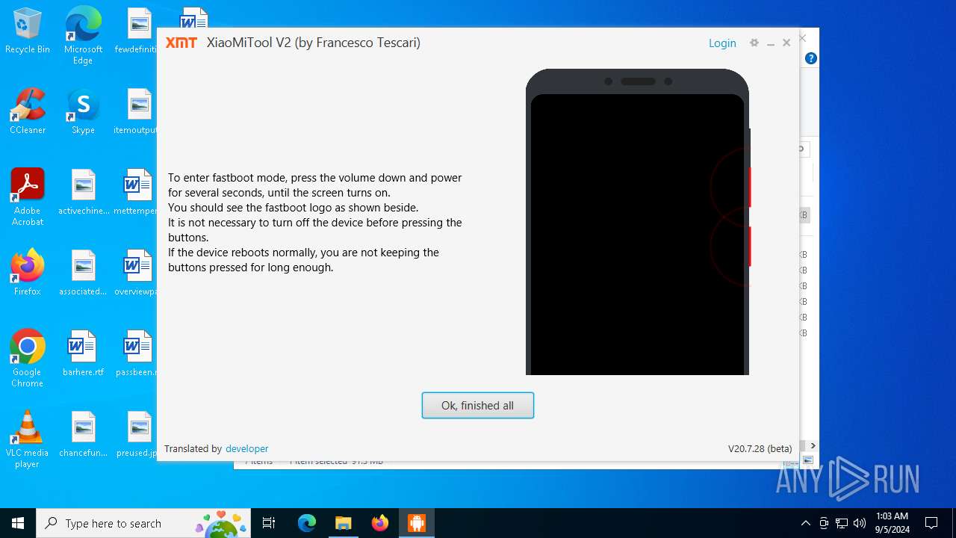Click the blue help icon in background window
956x538 pixels.
point(811,58)
